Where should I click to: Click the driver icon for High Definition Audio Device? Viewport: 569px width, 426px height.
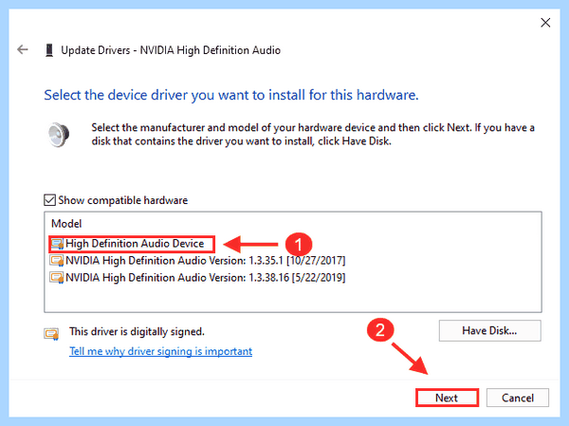(57, 244)
